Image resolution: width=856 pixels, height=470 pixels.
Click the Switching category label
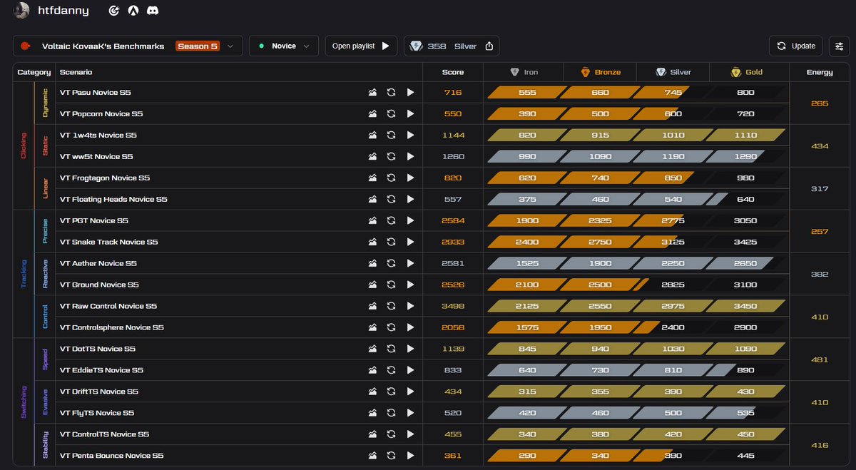tap(24, 402)
